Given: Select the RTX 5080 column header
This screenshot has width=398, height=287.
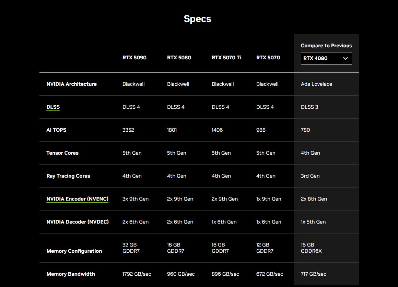Looking at the screenshot, I should 179,58.
